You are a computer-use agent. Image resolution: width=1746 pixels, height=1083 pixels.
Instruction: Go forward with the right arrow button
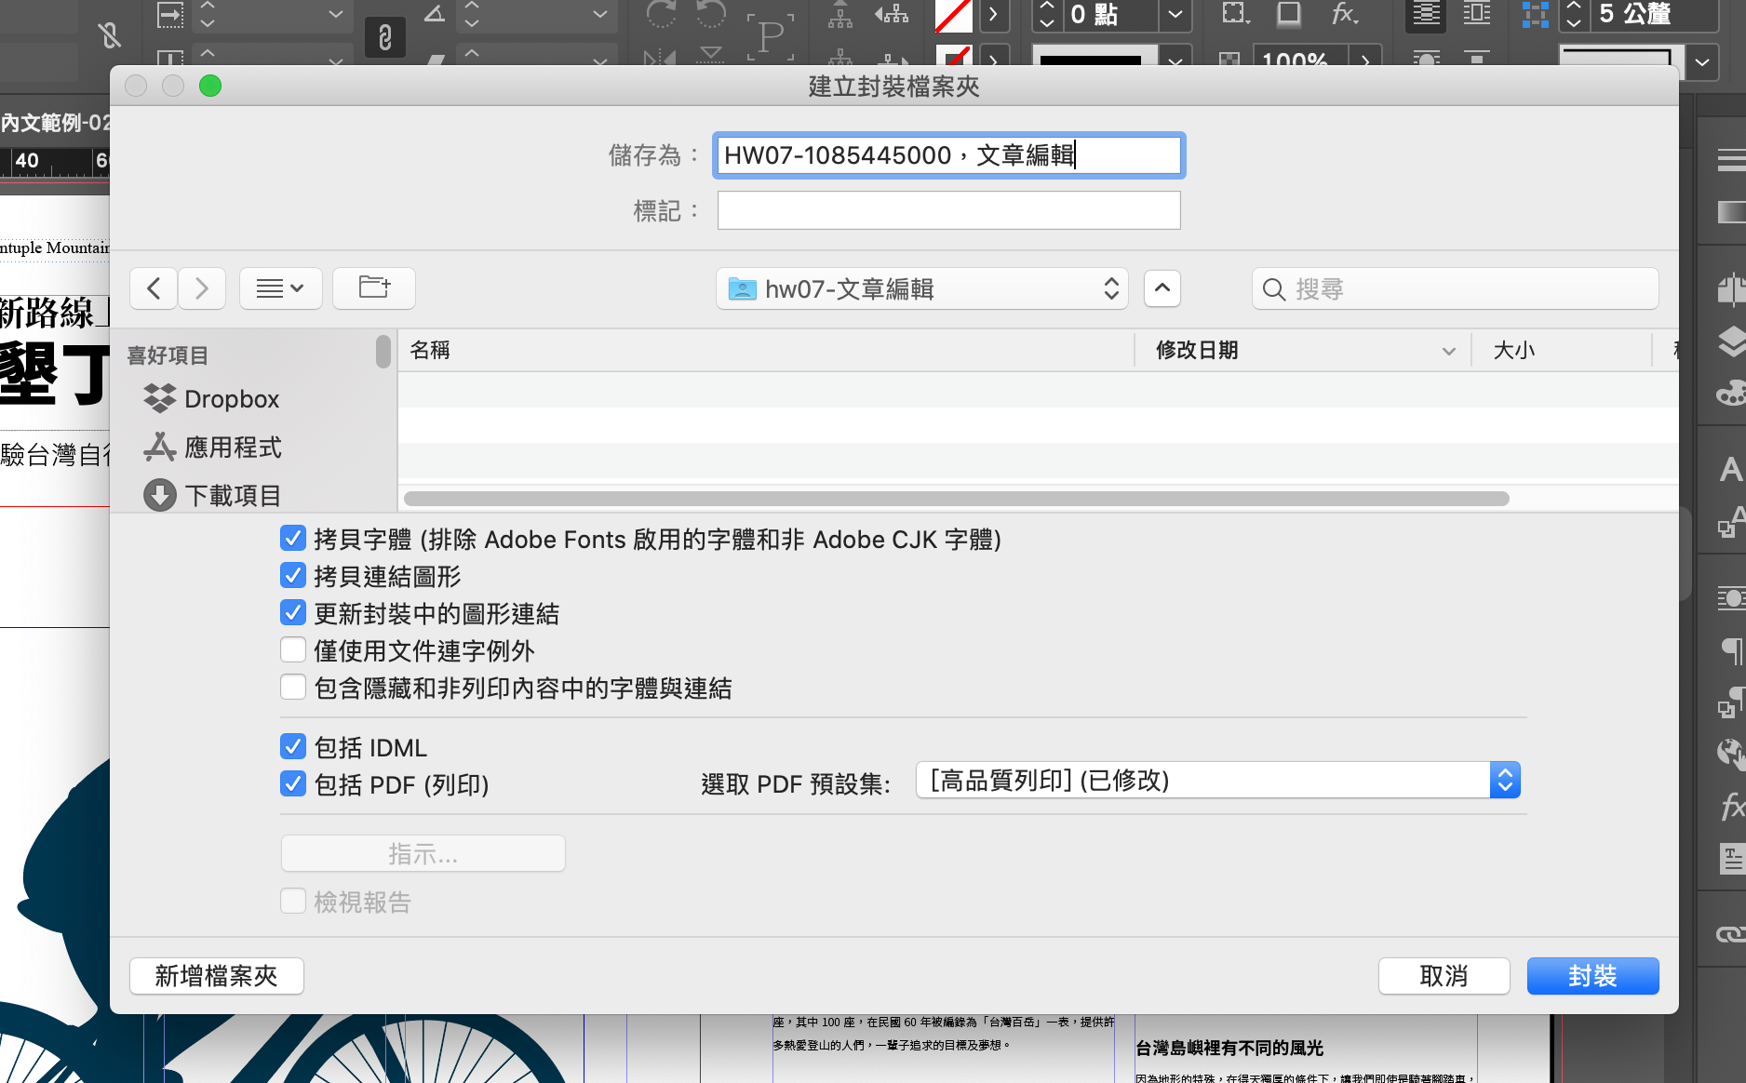click(x=202, y=288)
